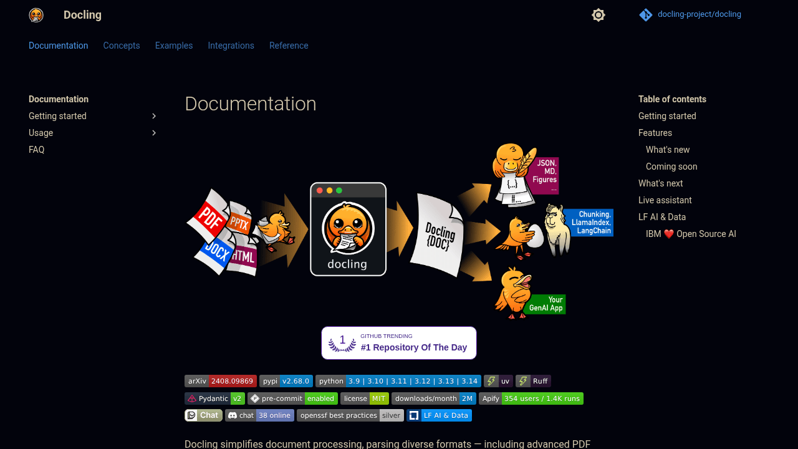Open the Integrations tab
Screen dimensions: 798x449
(231, 46)
